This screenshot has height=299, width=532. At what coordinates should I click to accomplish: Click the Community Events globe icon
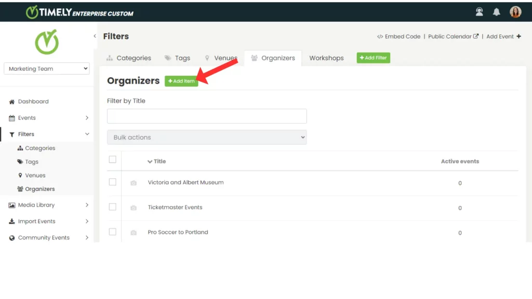pos(12,238)
